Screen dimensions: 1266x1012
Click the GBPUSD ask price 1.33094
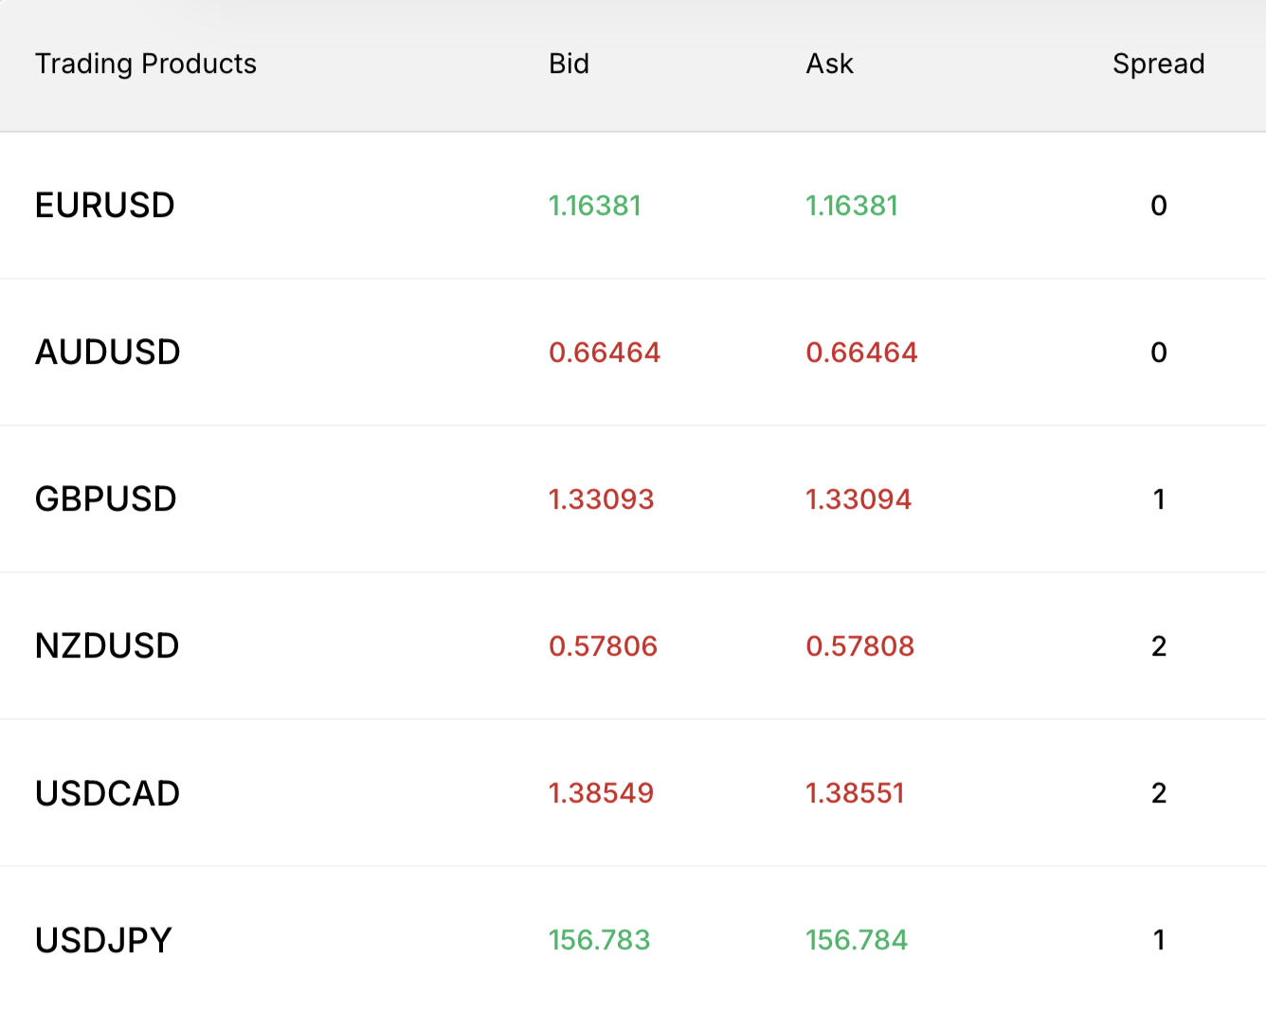point(859,498)
